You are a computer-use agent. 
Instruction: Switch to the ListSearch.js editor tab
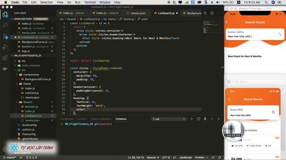(x=166, y=13)
